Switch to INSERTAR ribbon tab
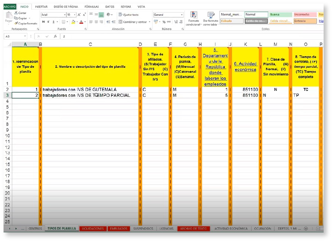Screen dimensions: 333x242 [41, 7]
